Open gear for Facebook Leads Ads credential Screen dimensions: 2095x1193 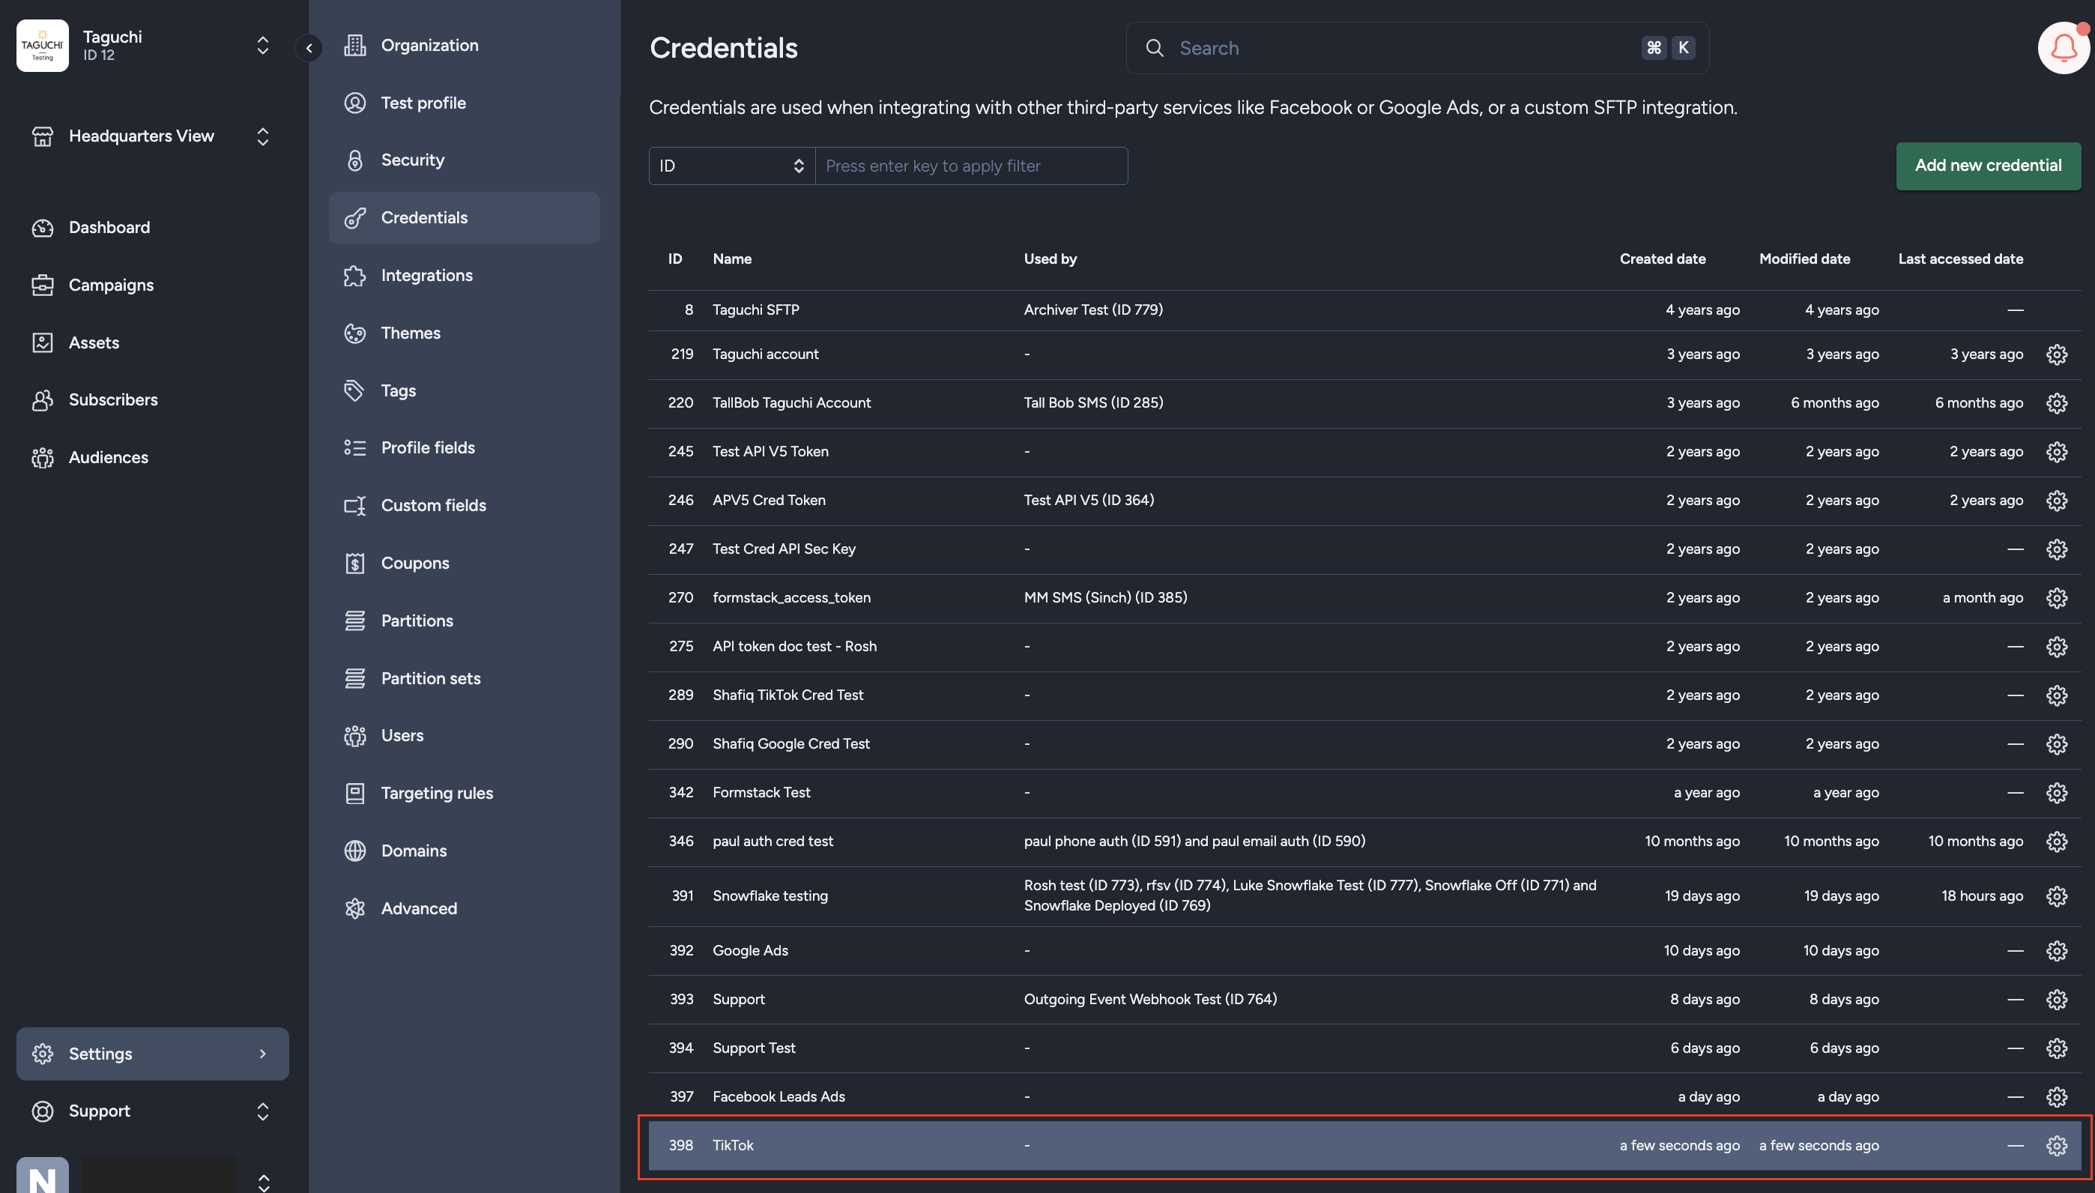[x=2057, y=1096]
